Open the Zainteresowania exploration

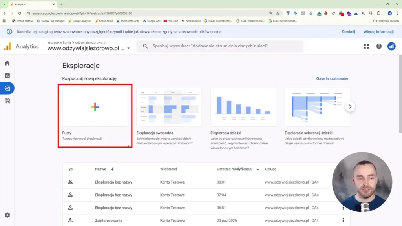coord(108,221)
